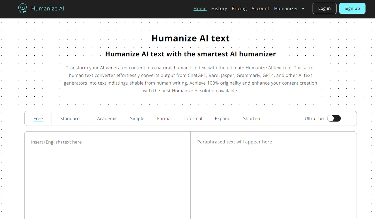Focus the Insert (English) text input area
The width and height of the screenshot is (375, 219).
[x=108, y=175]
